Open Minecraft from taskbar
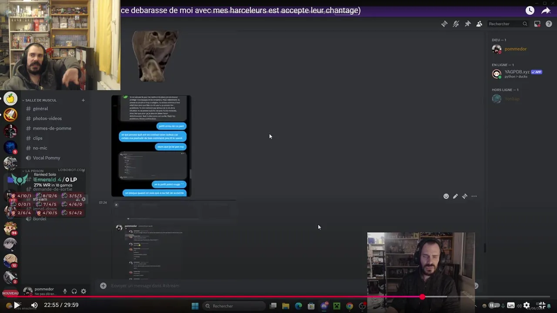557x313 pixels. click(336, 306)
